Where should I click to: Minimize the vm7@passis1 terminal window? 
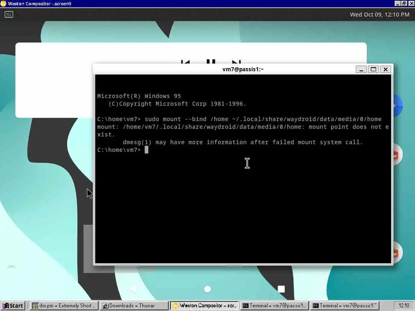click(361, 69)
